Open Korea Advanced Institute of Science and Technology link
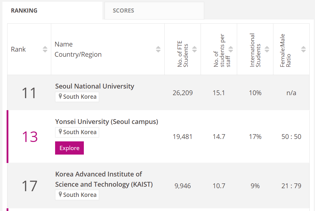 click(104, 179)
